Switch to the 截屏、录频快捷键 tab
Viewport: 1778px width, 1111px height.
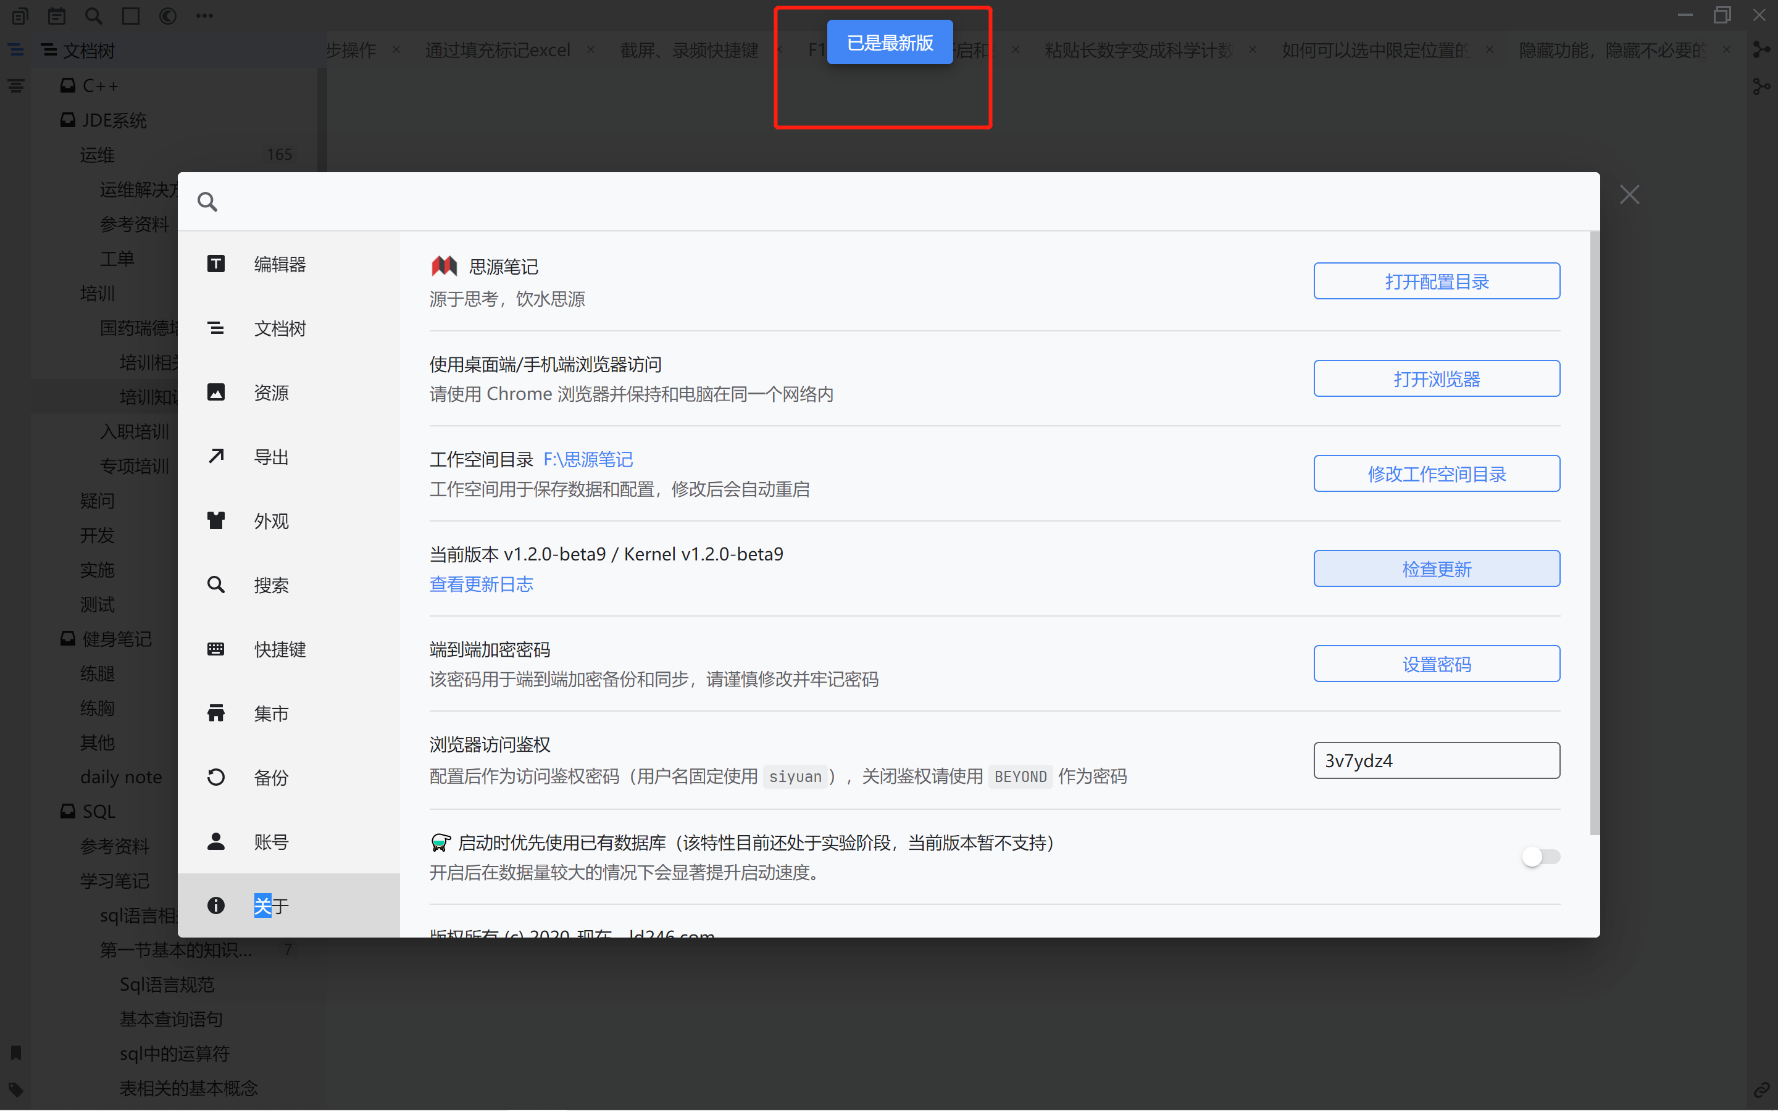click(688, 50)
